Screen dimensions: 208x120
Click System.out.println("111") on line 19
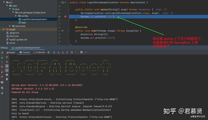[98, 38]
